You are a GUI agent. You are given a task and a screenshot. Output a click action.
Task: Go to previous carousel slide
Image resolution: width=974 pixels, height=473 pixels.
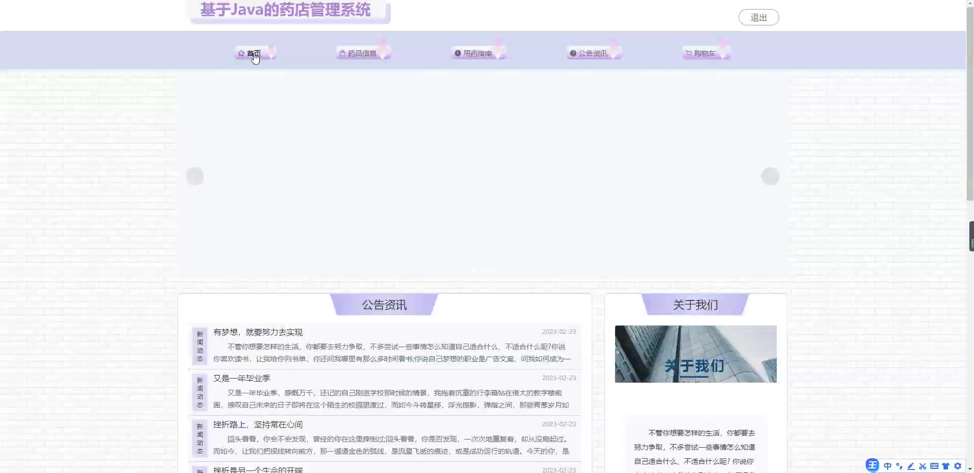195,176
